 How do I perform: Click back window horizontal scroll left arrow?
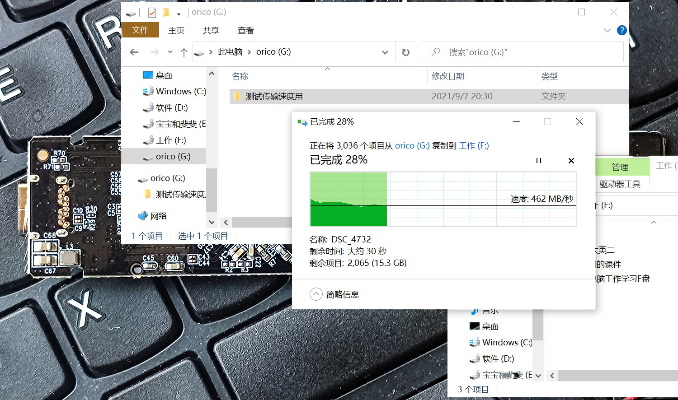point(552,376)
